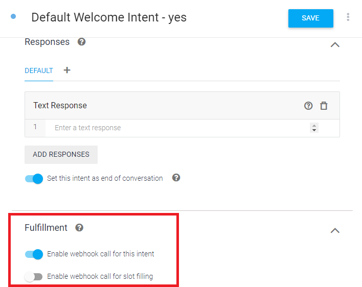Click the Fulfillment help question mark icon

click(79, 228)
